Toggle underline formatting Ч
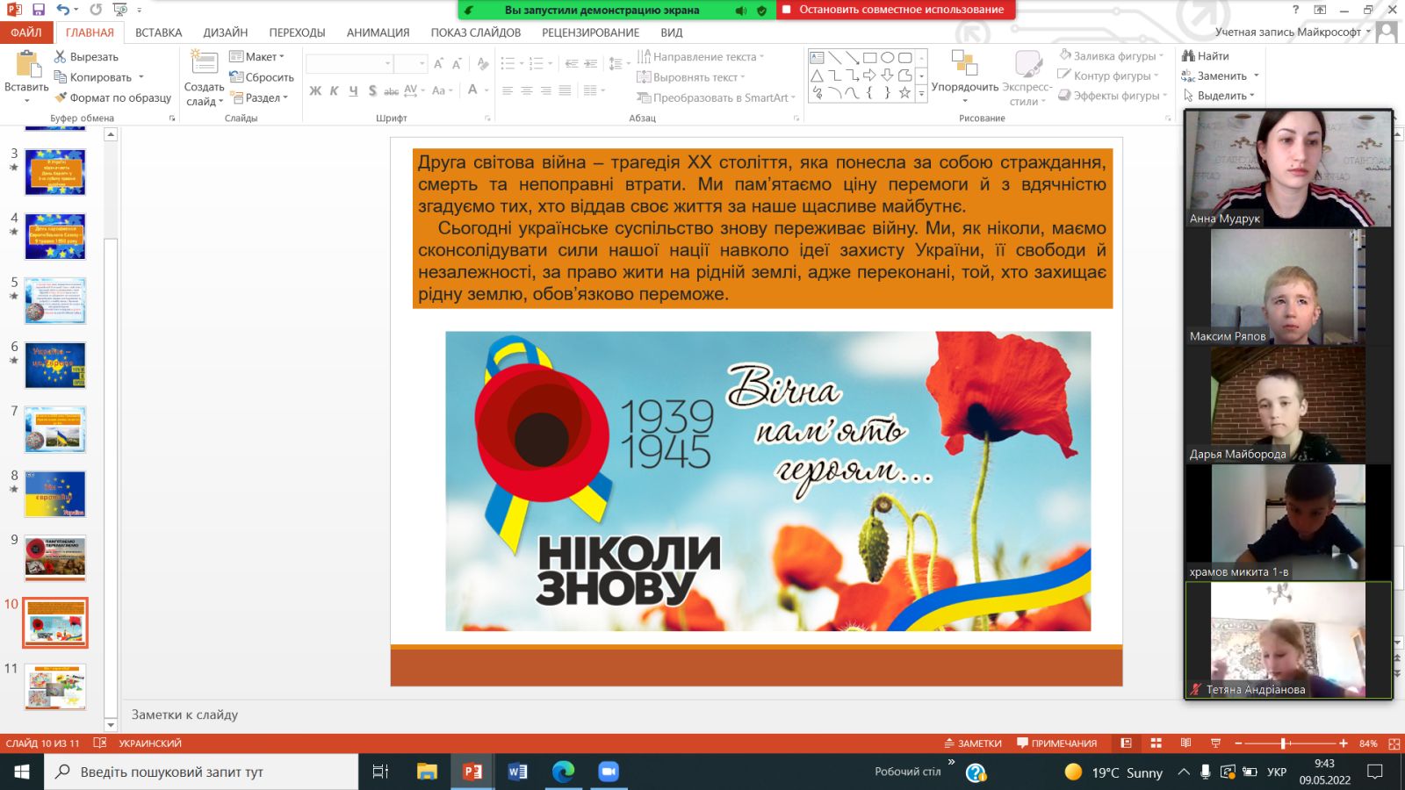The height and width of the screenshot is (790, 1405). 353,90
